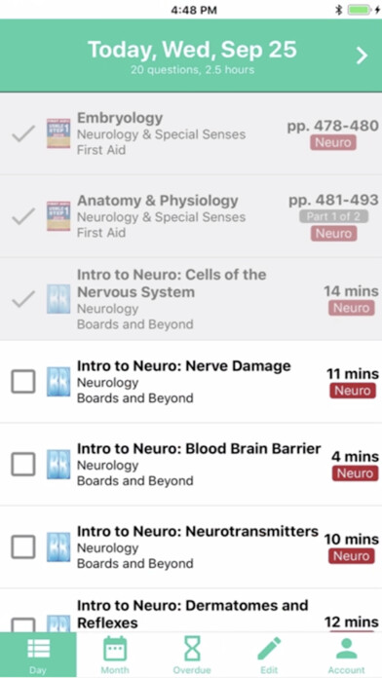
Task: Uncheck the Anatomy & Physiology checkmark
Action: (x=23, y=216)
